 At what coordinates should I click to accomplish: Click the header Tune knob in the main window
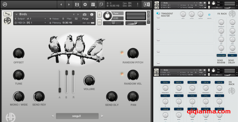click(108, 16)
